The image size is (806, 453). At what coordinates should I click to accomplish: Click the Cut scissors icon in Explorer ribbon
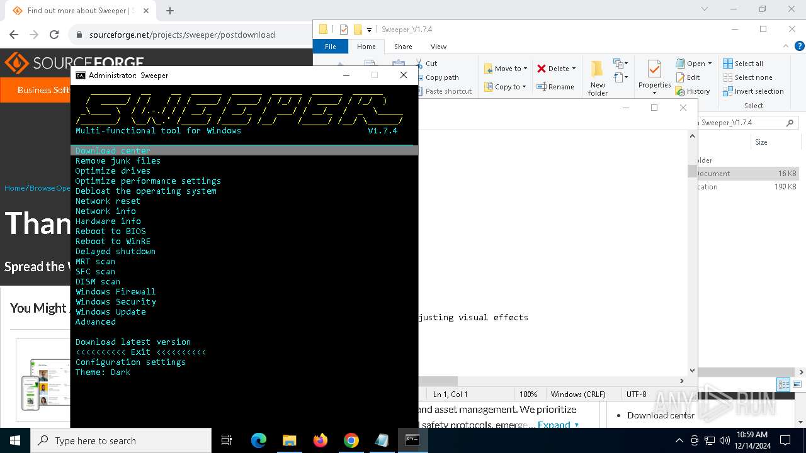click(x=419, y=64)
